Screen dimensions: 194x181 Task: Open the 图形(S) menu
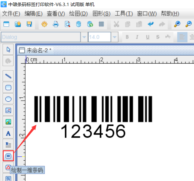tap(101, 13)
